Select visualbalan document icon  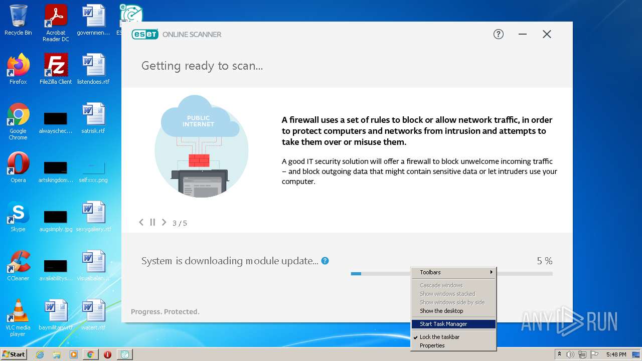click(93, 266)
